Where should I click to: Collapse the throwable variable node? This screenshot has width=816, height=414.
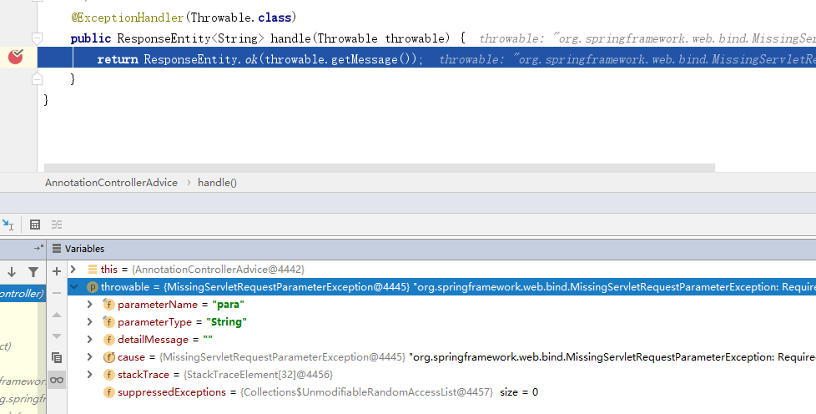73,287
